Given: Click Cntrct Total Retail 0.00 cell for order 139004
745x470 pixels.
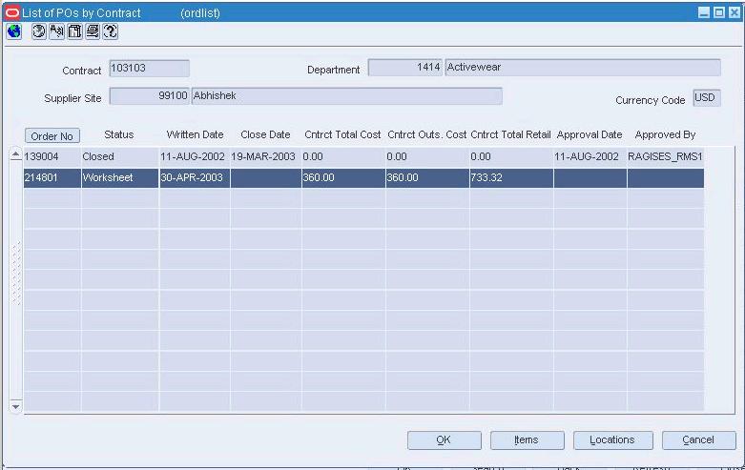Looking at the screenshot, I should pos(511,156).
